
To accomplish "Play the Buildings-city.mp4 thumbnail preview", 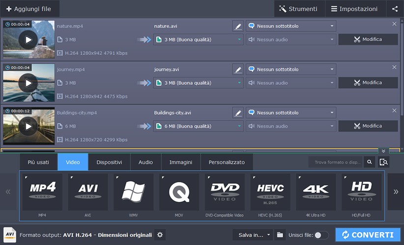I will (28, 126).
